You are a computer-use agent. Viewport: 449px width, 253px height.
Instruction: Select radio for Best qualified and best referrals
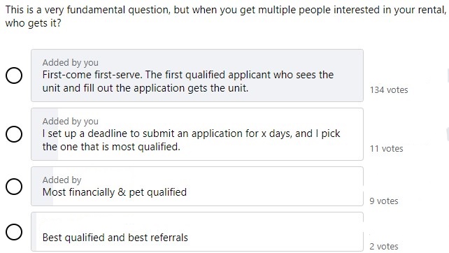point(14,232)
